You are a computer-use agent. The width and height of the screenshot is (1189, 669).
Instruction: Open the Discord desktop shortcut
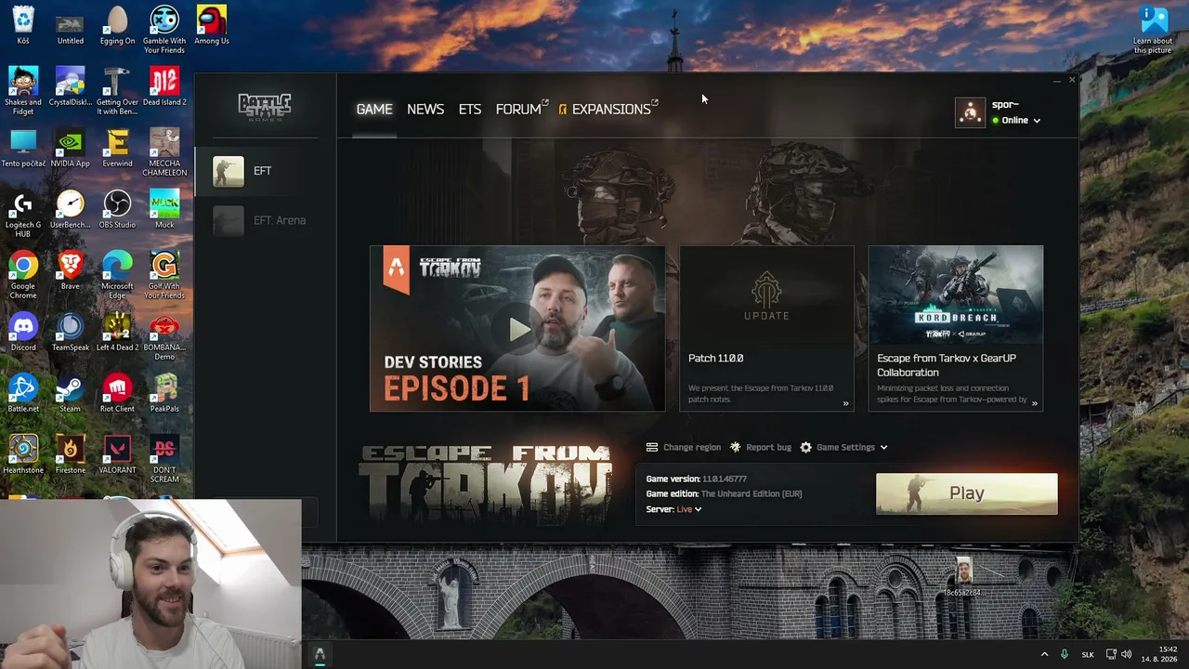point(23,333)
